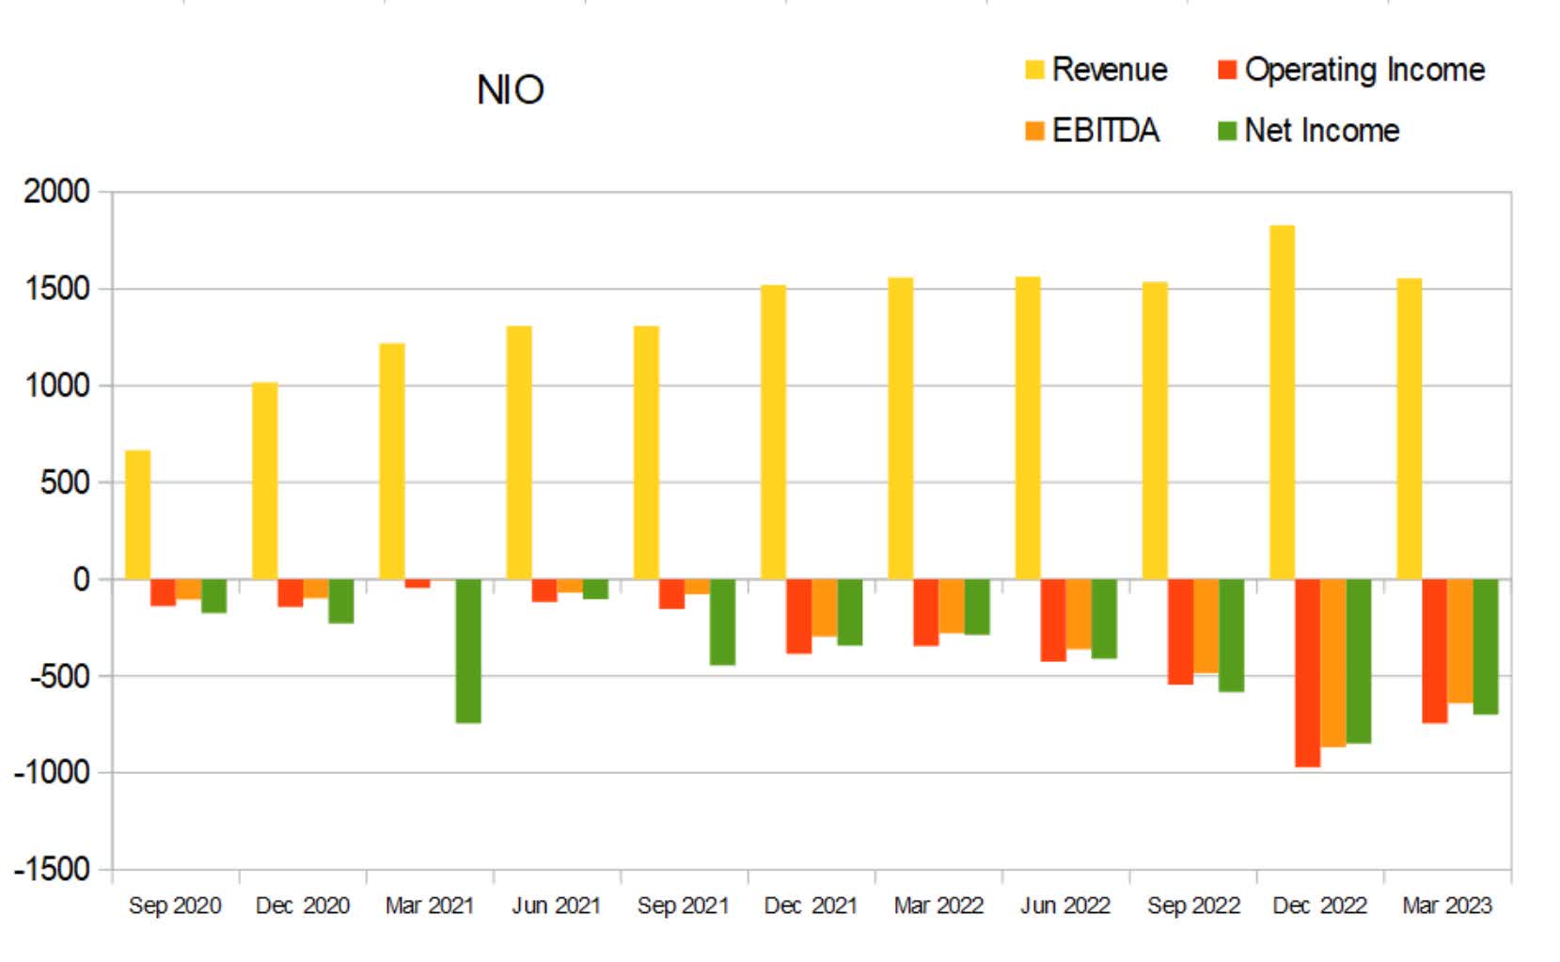Click the Operating Income legend label
The height and width of the screenshot is (962, 1560).
click(x=1364, y=71)
